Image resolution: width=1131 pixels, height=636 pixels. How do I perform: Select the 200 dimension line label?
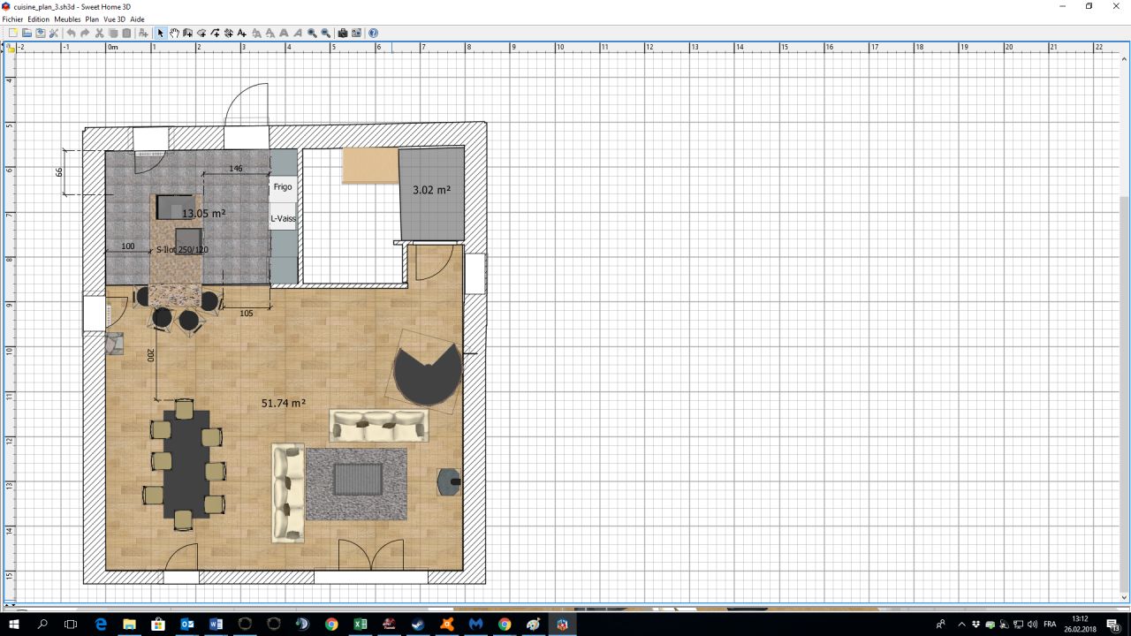point(150,355)
